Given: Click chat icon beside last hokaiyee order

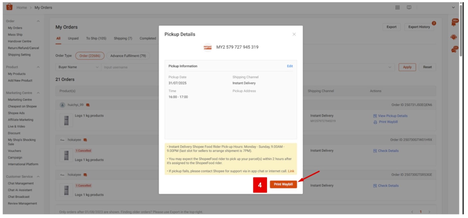Looking at the screenshot, I should point(85,175).
